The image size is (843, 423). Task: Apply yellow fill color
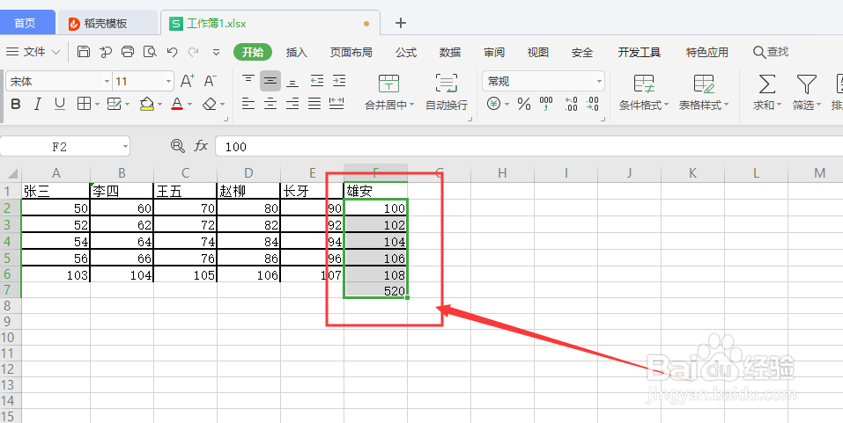pyautogui.click(x=147, y=104)
